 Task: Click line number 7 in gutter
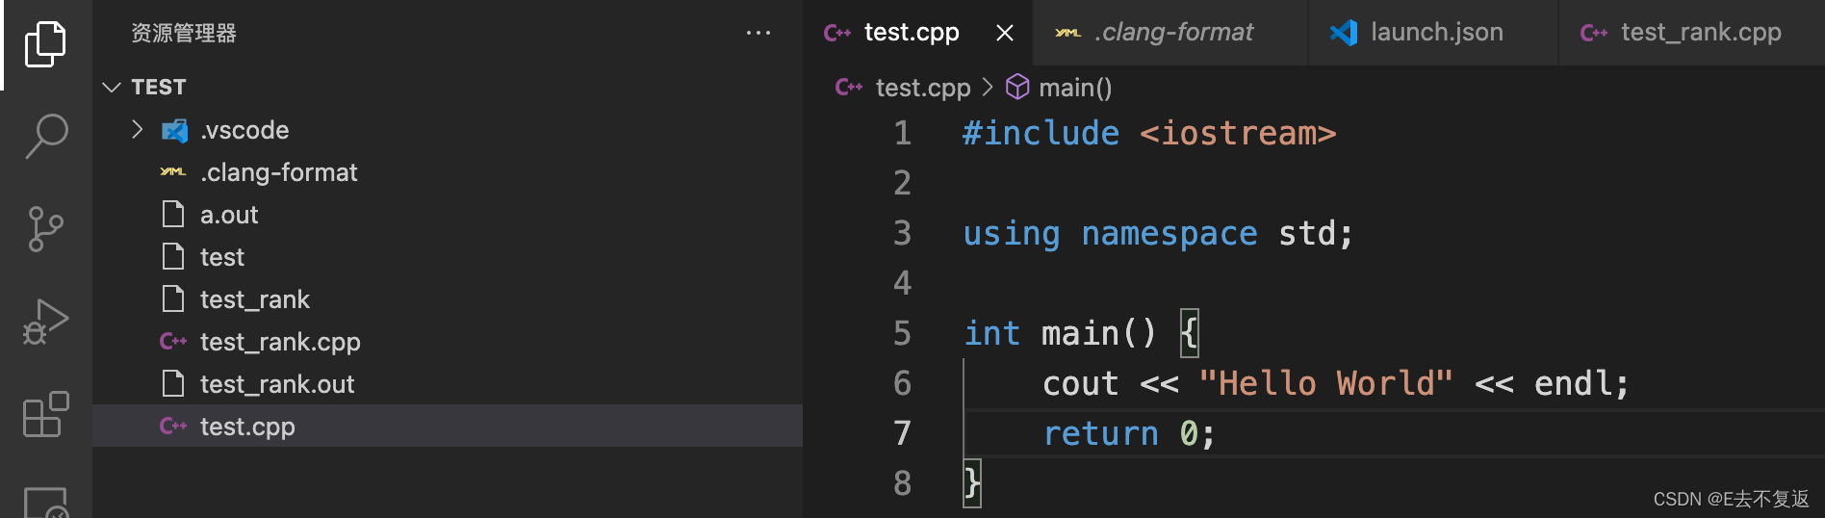point(902,433)
